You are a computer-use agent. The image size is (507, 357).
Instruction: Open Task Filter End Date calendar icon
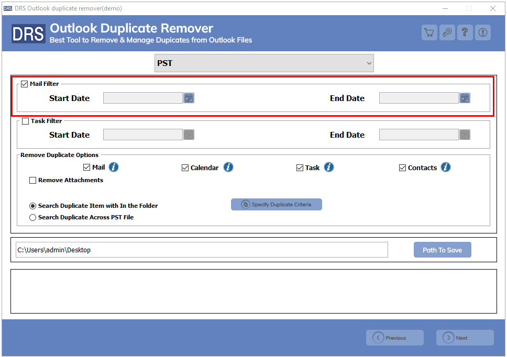click(x=465, y=135)
